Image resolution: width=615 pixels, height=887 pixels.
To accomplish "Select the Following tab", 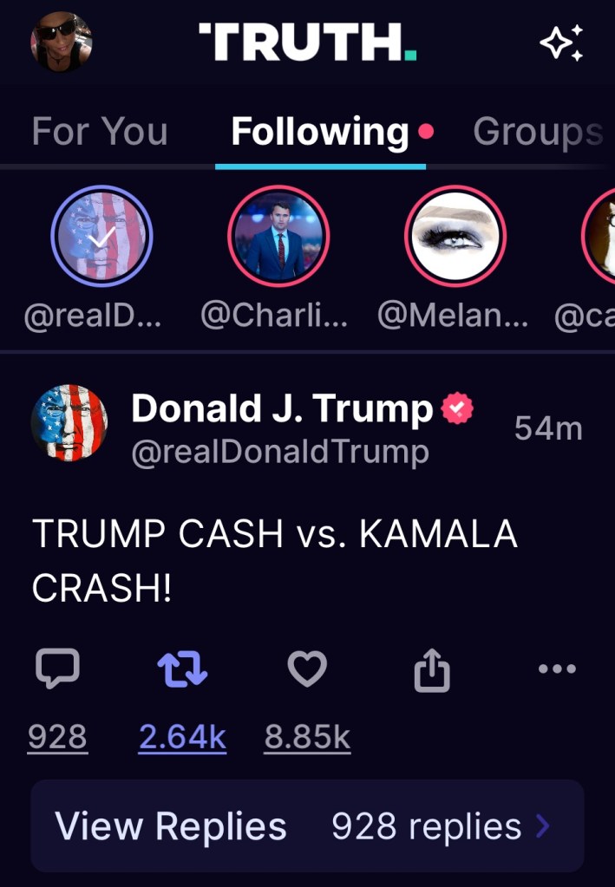I will (x=320, y=132).
